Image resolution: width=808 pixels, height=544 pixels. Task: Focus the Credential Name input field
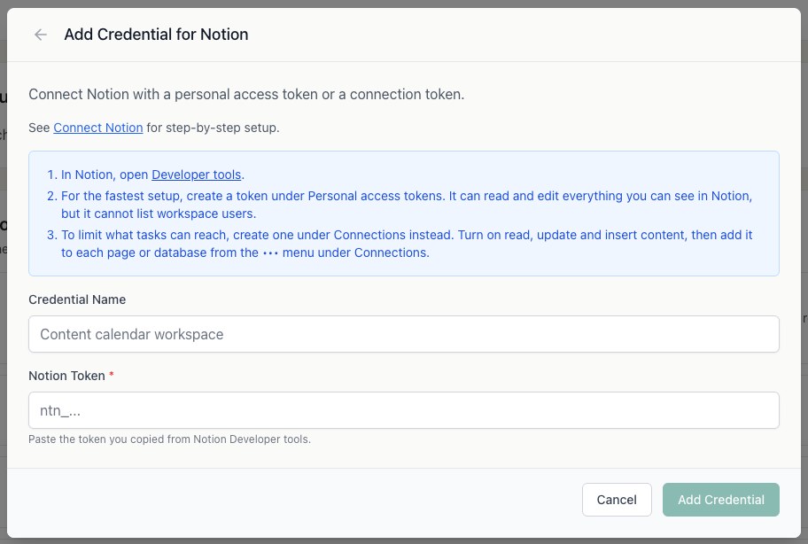coord(403,334)
